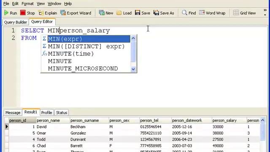
Task: Switch to the Message tab
Action: click(13, 113)
